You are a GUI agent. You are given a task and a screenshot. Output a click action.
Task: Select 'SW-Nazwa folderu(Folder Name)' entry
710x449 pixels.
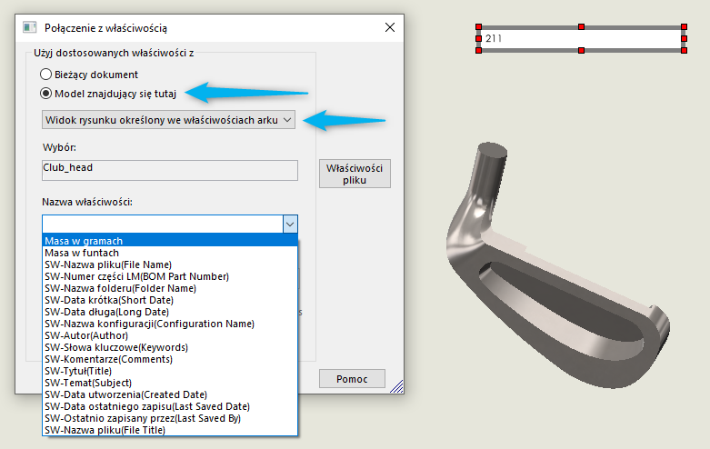click(120, 288)
